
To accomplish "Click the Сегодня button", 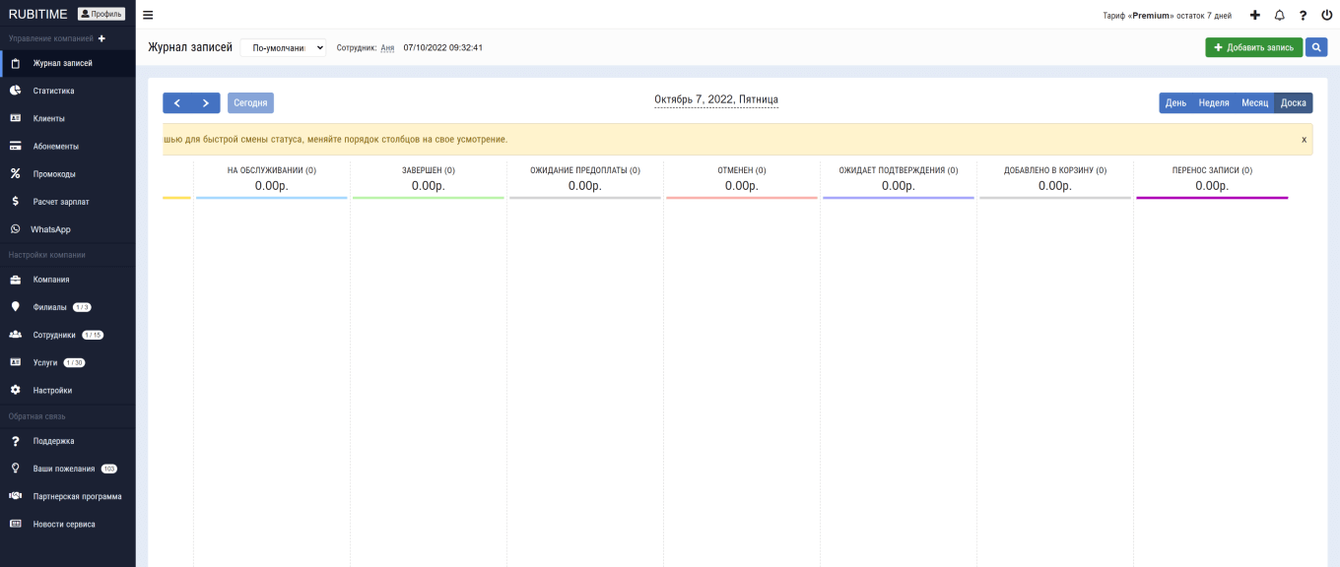I will (250, 103).
